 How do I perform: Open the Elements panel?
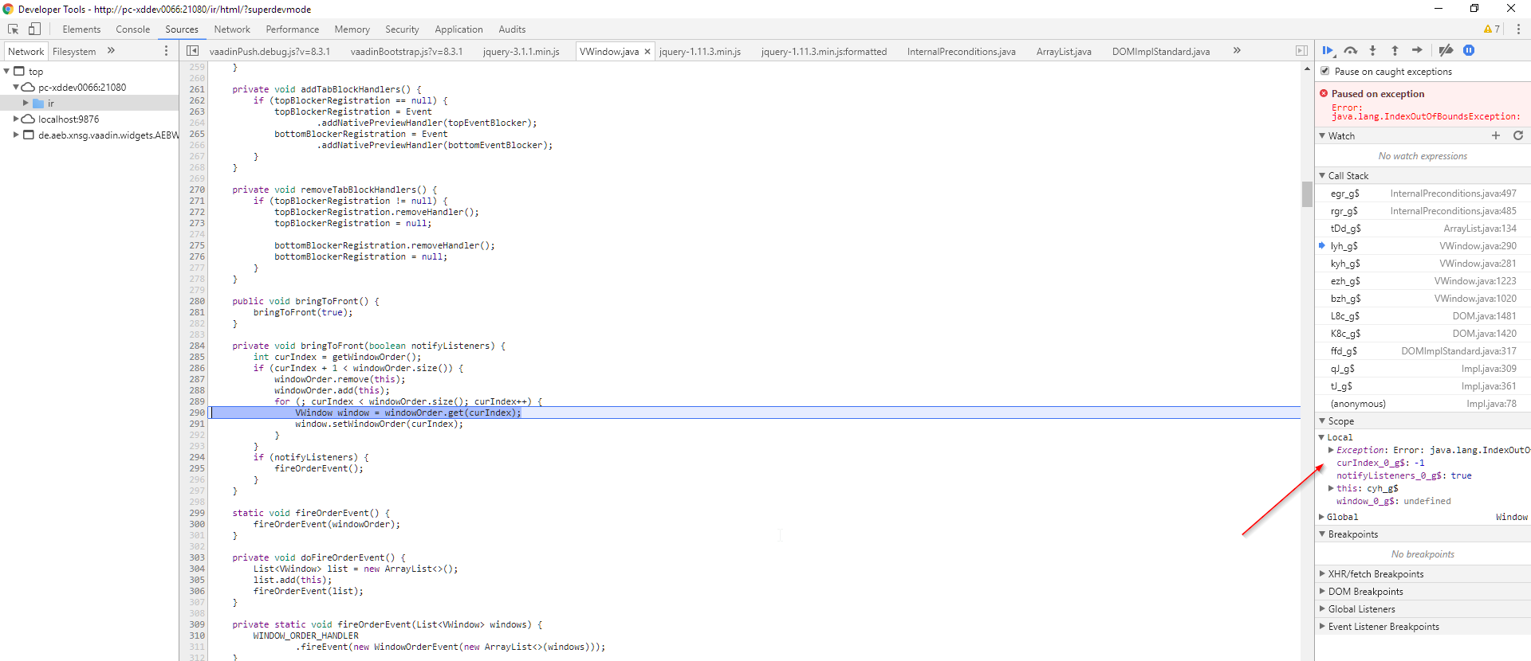click(81, 29)
